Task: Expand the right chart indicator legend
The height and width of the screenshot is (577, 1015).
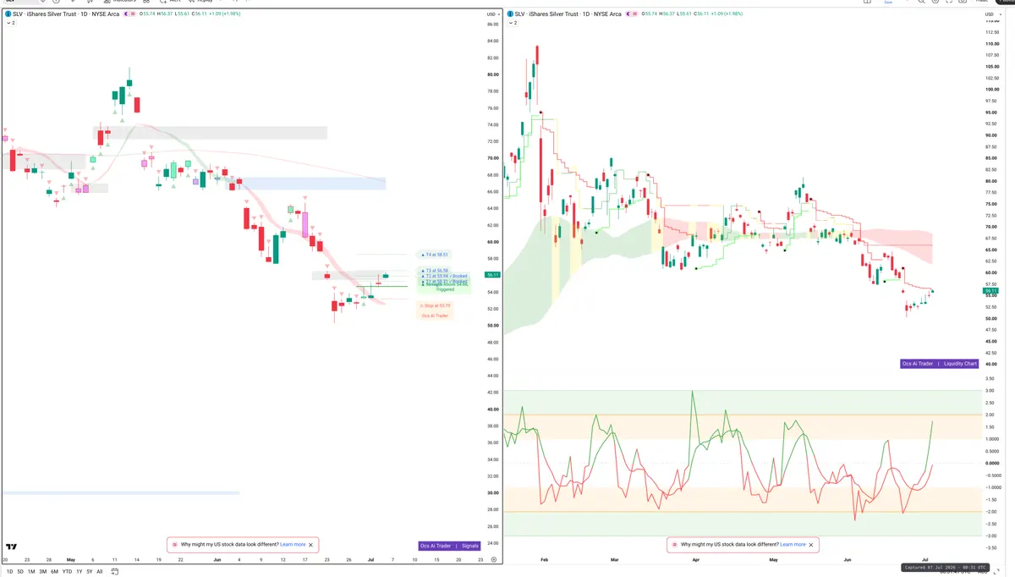Action: (x=513, y=23)
